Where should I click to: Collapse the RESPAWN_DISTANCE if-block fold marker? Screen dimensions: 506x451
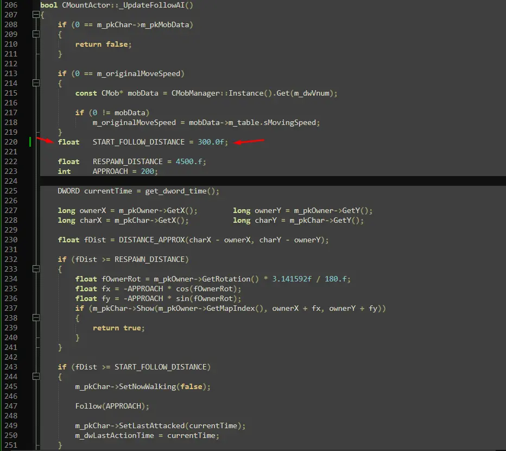35,269
